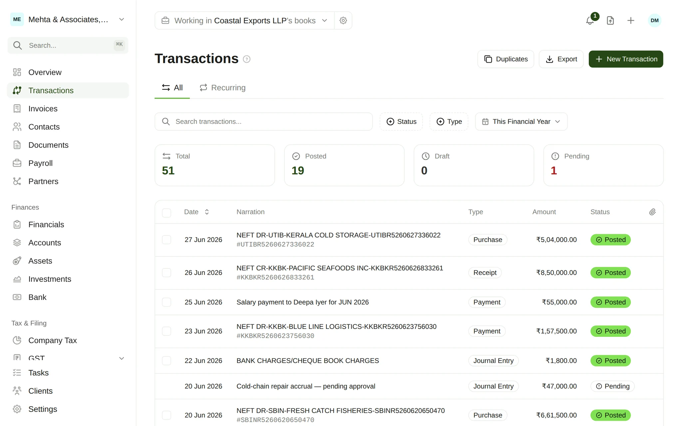Click the Pending summary card

coord(603,165)
